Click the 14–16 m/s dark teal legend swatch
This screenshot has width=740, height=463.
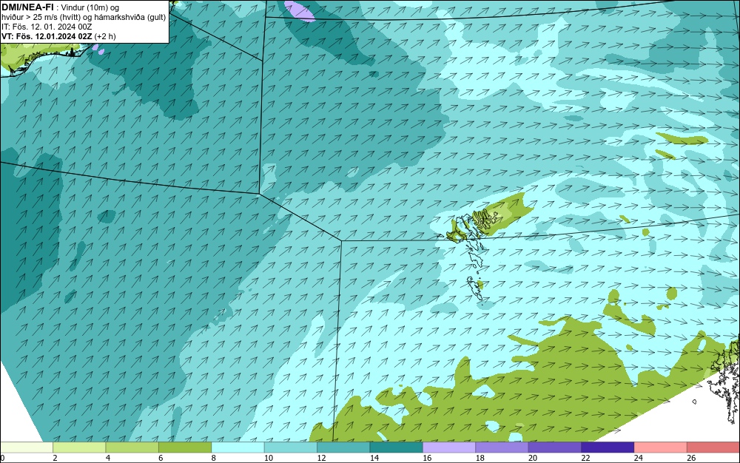click(397, 447)
